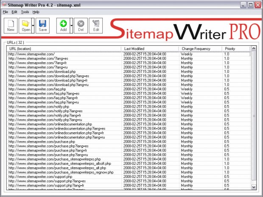Sort by Change Frequency column header
The height and width of the screenshot is (197, 263).
[200, 49]
